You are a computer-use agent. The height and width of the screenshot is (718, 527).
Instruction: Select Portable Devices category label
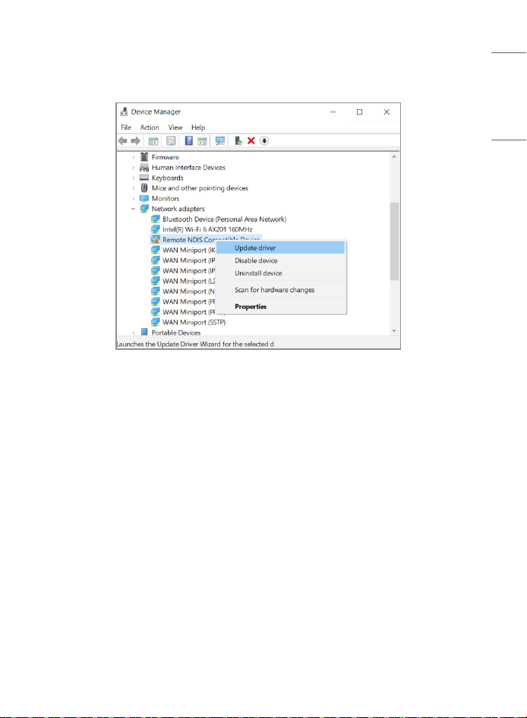point(176,332)
